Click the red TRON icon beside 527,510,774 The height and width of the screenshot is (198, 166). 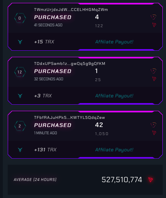pyautogui.click(x=151, y=180)
